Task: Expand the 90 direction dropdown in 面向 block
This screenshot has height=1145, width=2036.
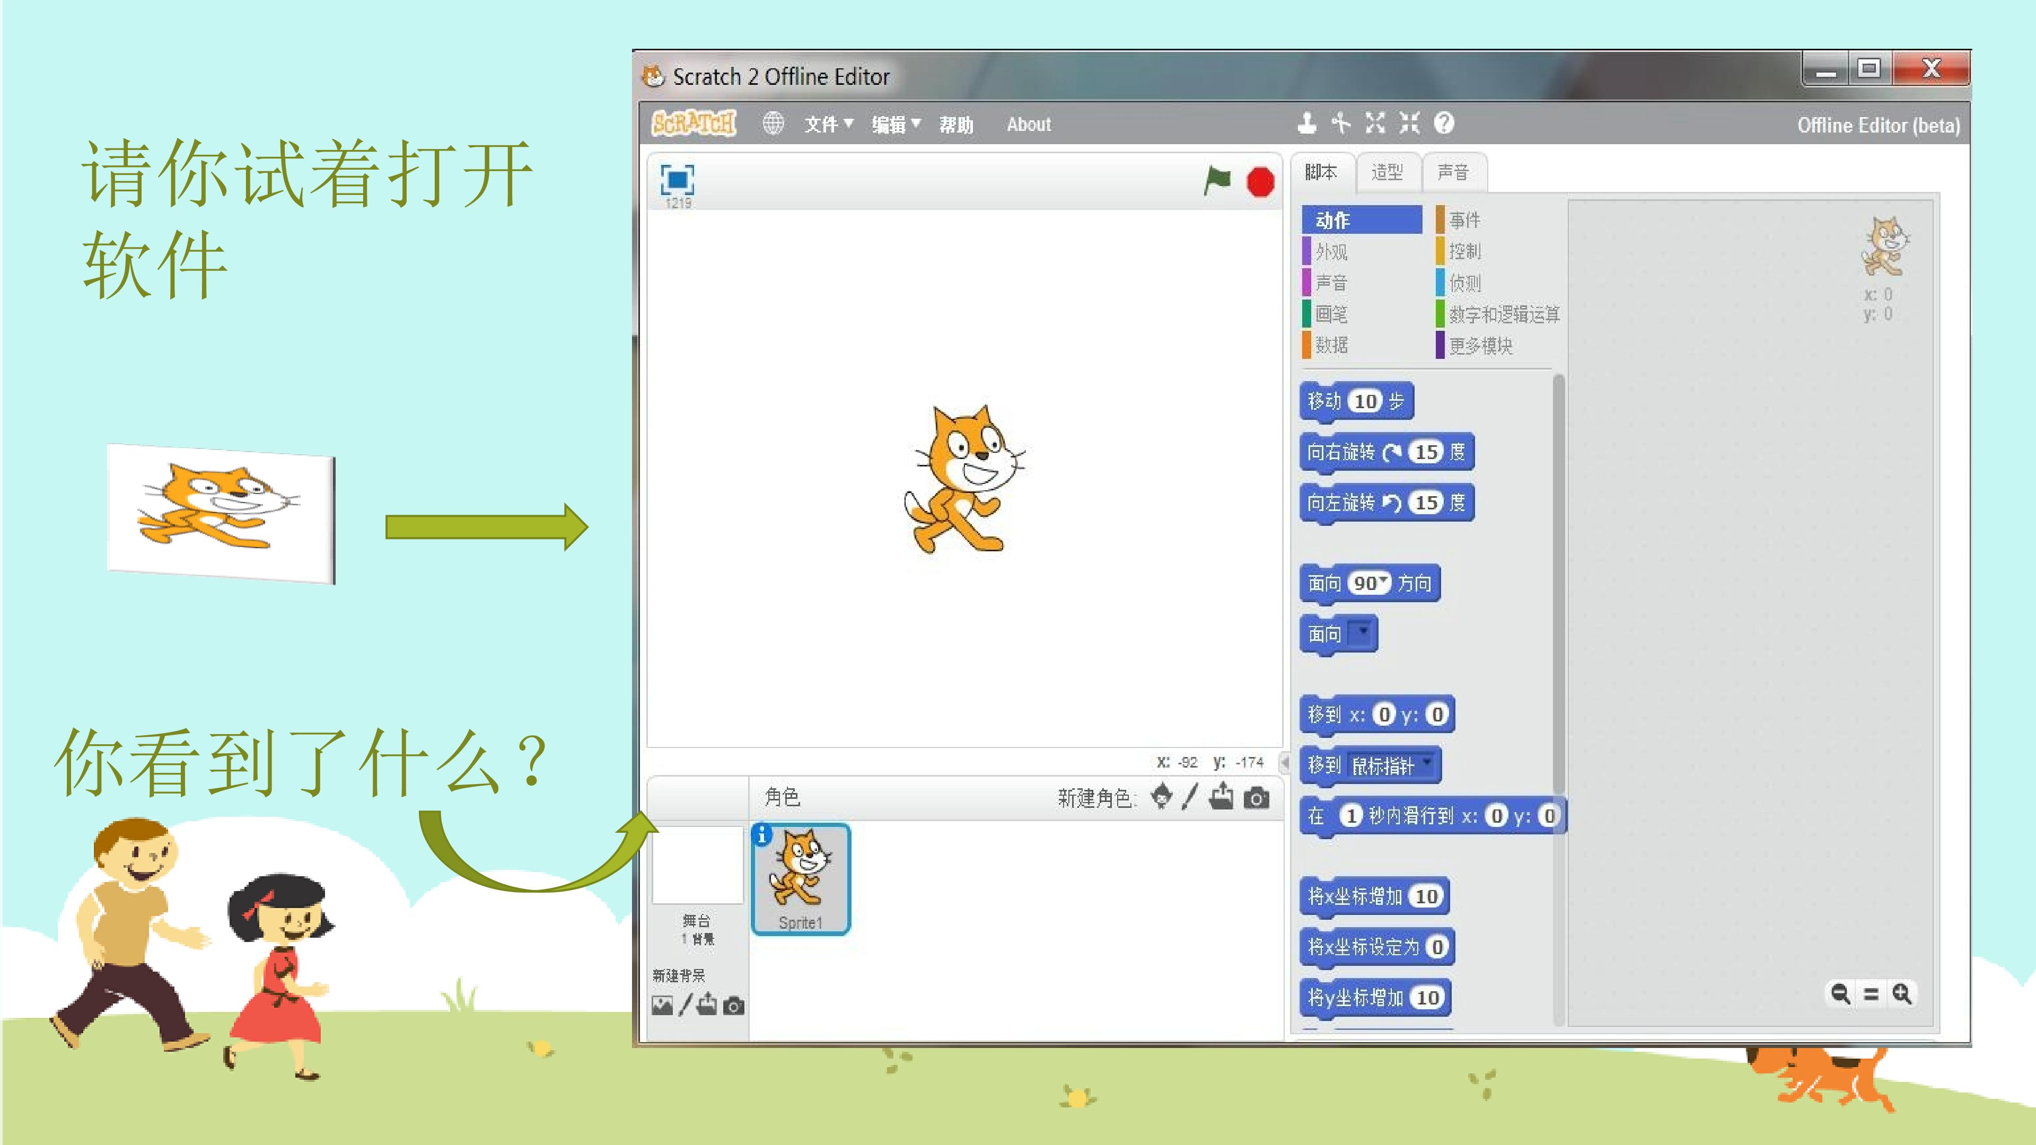Action: pos(1370,583)
